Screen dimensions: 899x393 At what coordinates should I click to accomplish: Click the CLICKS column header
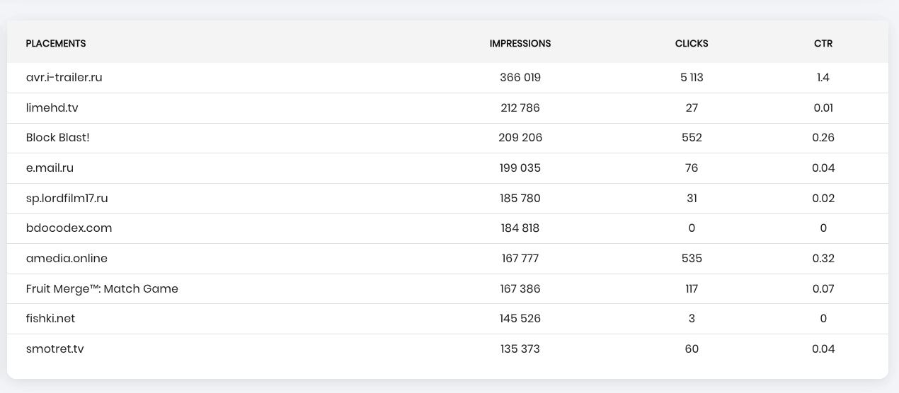[x=692, y=43]
